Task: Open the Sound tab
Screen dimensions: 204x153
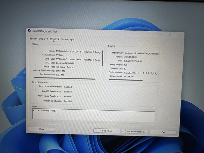Action: [64, 39]
